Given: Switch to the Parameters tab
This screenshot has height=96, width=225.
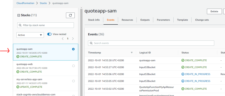Looking at the screenshot, I should tap(163, 20).
